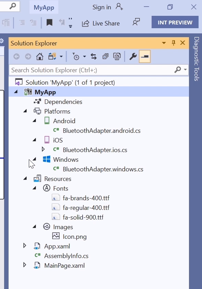The width and height of the screenshot is (202, 289).
Task: Select fa-solid-900.ttf font file
Action: (83, 217)
